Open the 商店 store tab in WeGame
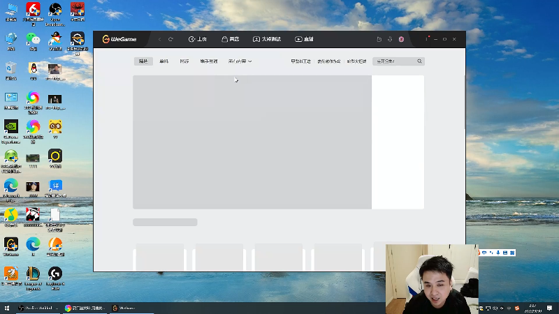This screenshot has height=314, width=559. [231, 39]
